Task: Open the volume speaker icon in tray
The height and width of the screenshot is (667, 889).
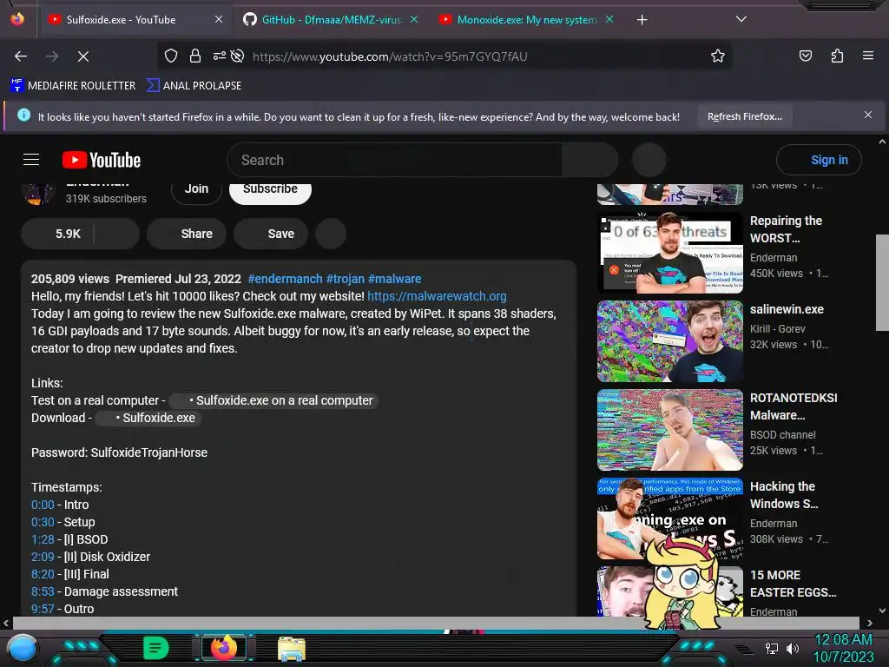Action: pos(793,648)
